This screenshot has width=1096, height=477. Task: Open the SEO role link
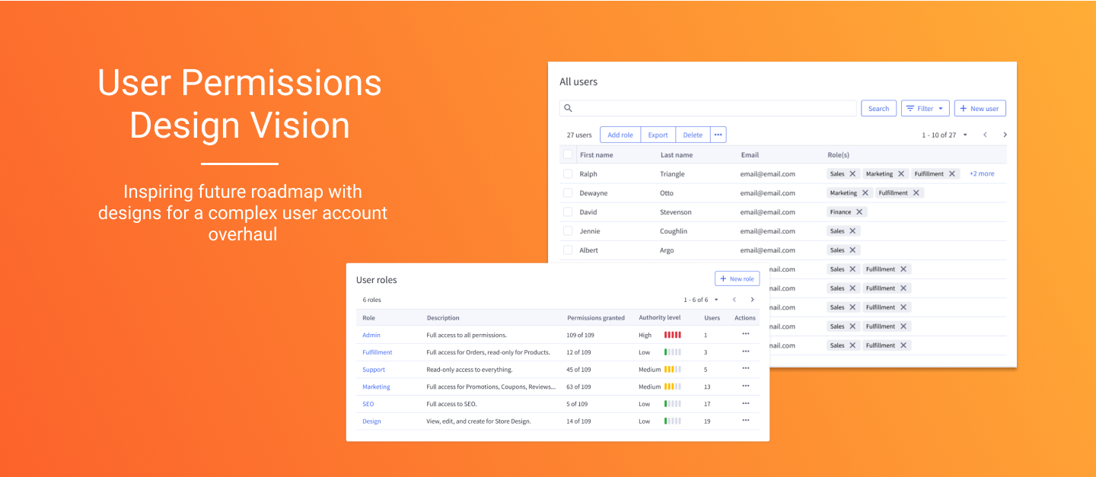click(368, 404)
